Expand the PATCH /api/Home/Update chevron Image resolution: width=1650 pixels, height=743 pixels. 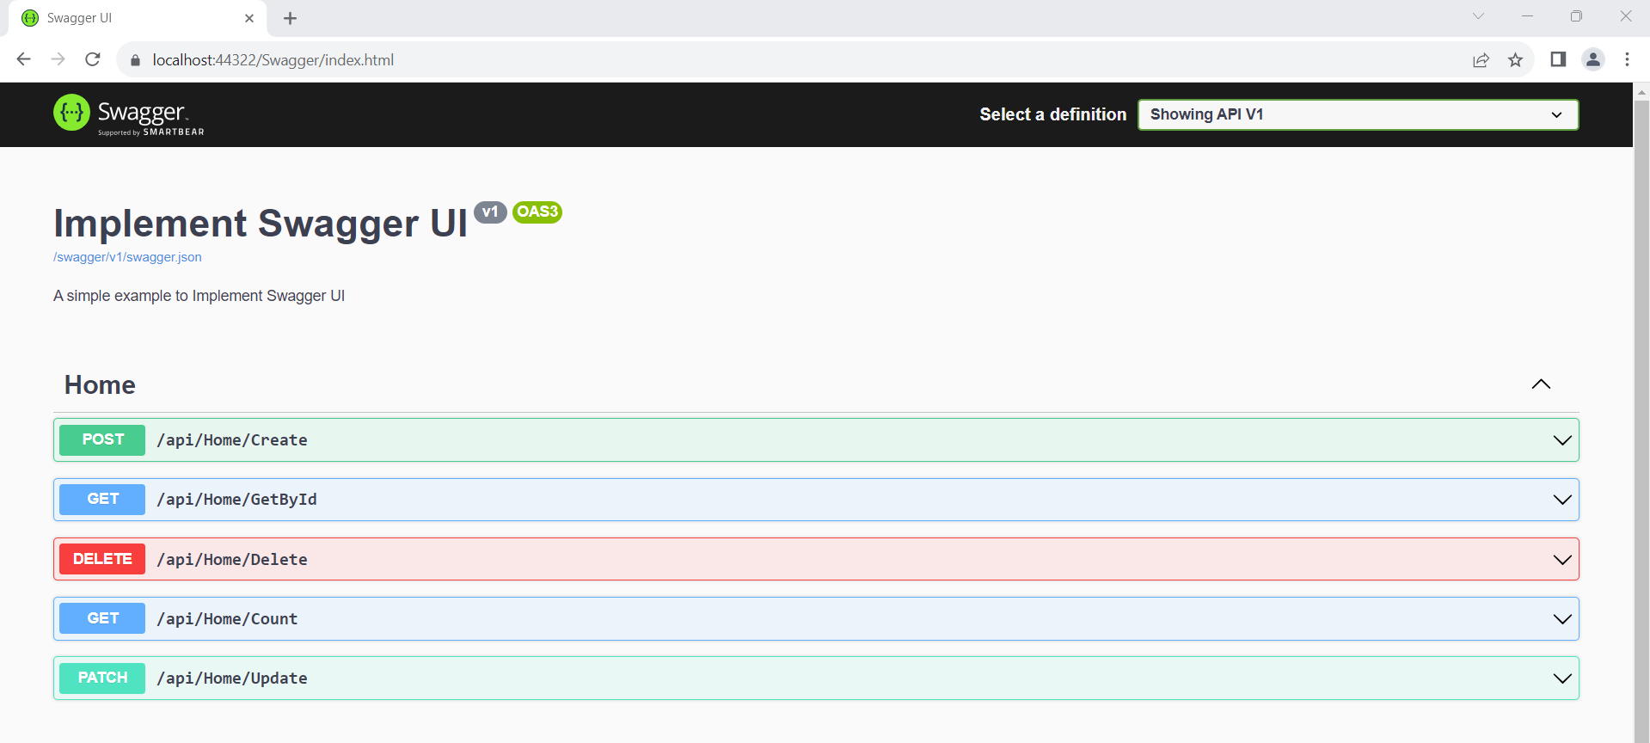[x=1562, y=679]
